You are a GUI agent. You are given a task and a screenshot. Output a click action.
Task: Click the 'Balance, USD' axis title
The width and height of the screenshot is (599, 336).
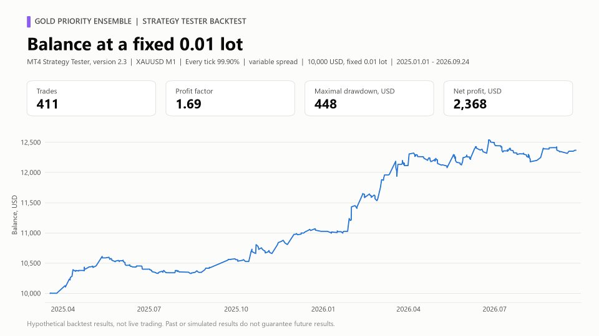(14, 215)
